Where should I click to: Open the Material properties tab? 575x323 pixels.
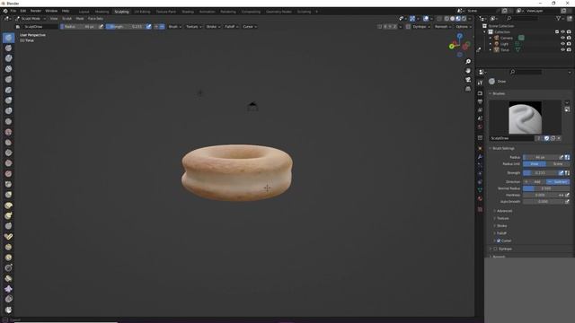(x=480, y=198)
